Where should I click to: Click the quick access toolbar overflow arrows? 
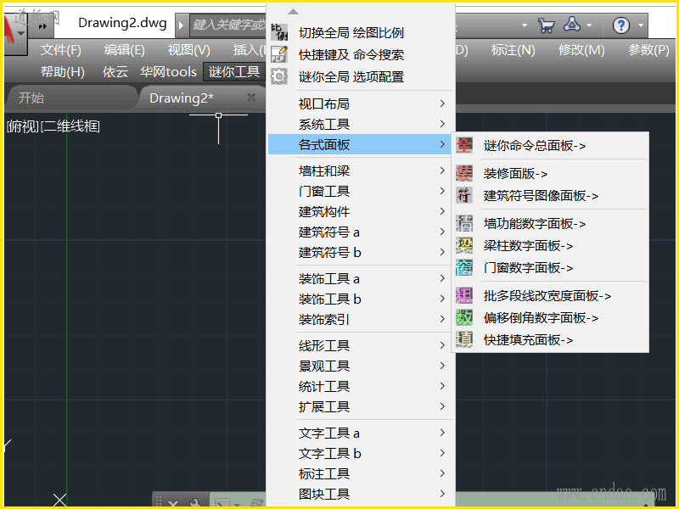pos(42,26)
